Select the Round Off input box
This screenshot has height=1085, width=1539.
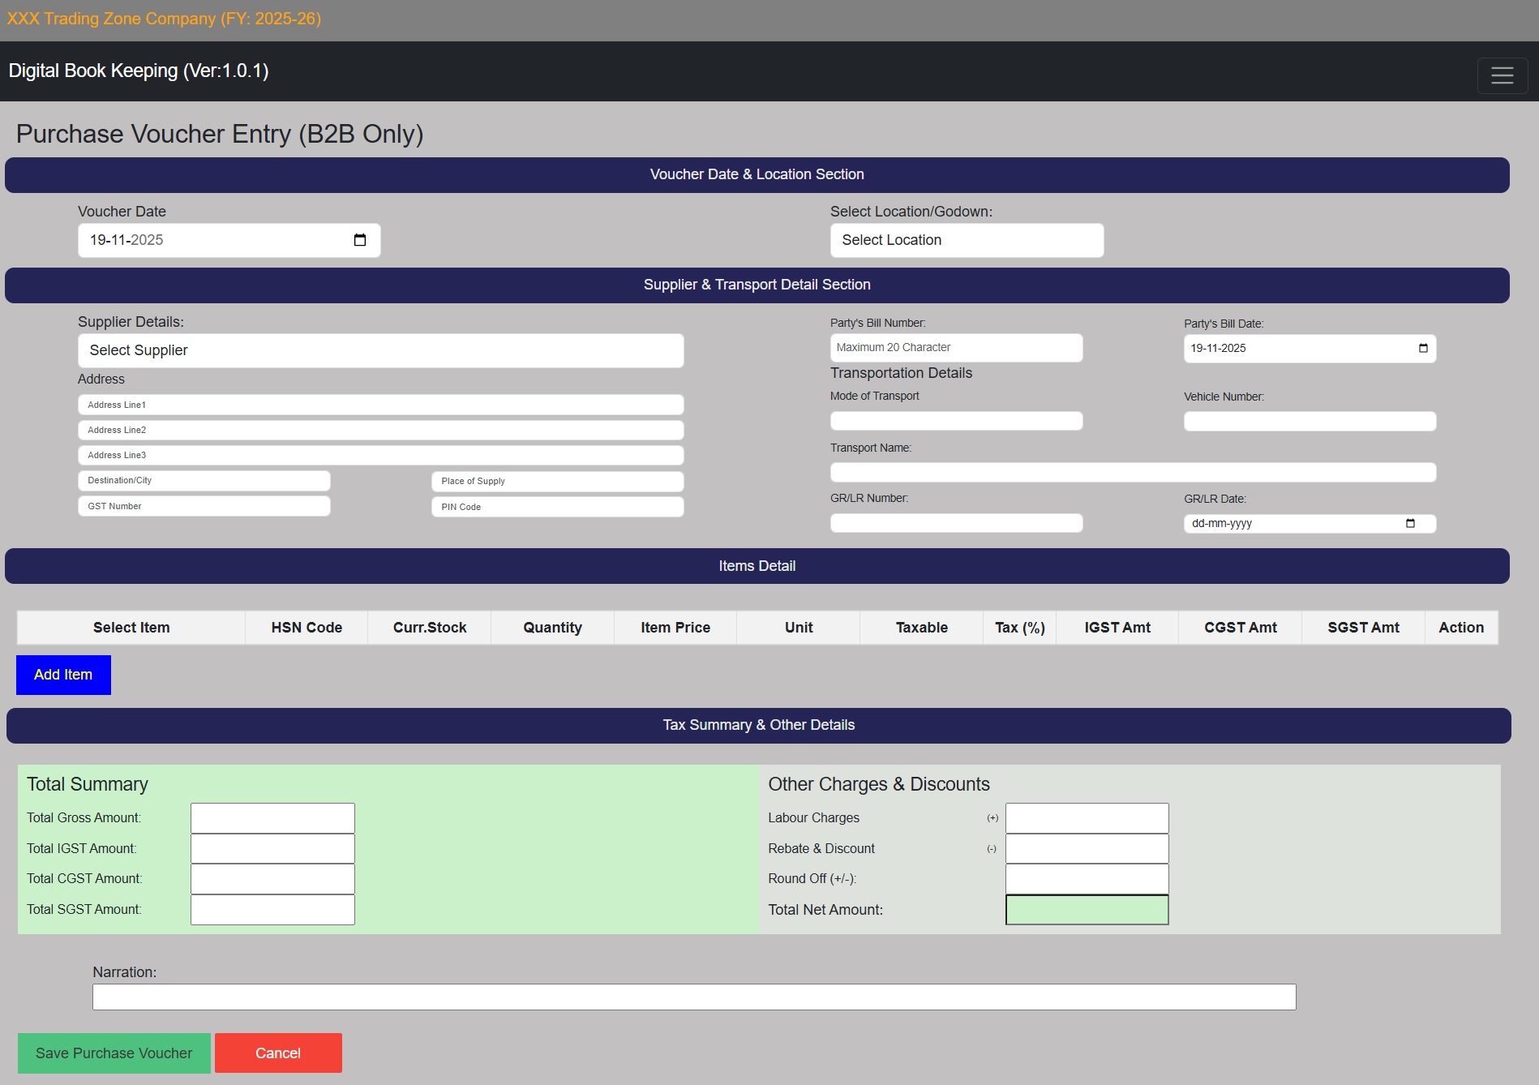1087,879
